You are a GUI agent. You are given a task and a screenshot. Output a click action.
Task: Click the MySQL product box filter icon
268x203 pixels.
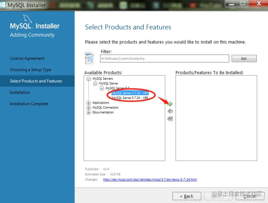tap(89, 58)
